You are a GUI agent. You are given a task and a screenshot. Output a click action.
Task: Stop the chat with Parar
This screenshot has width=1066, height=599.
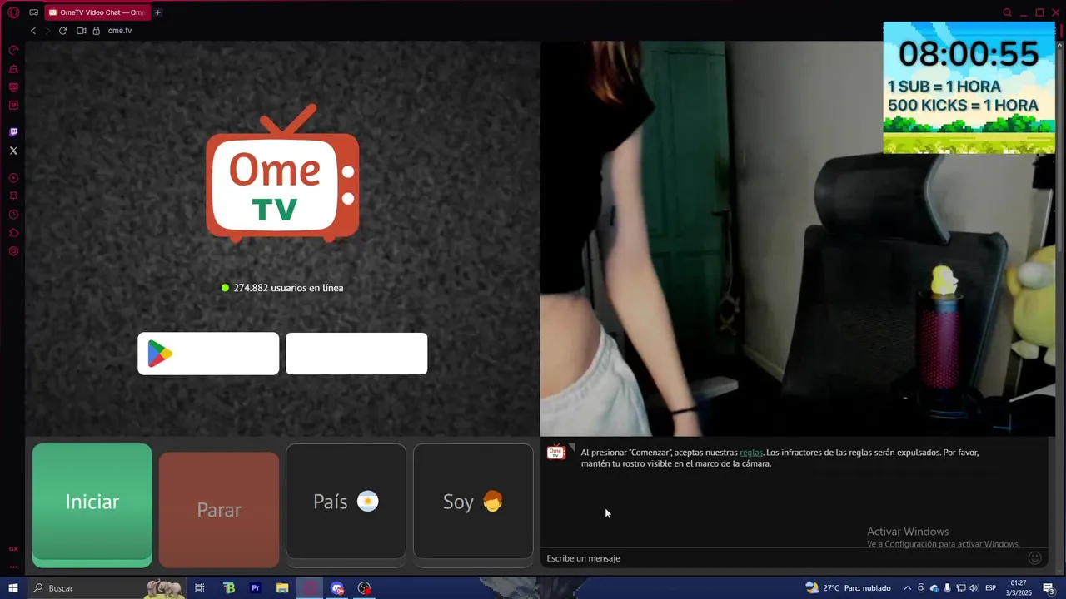tap(219, 510)
